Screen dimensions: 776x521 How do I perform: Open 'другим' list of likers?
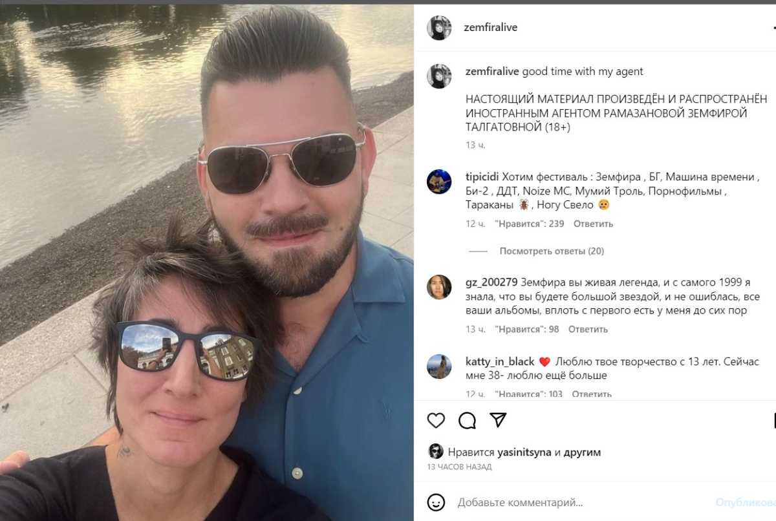(582, 452)
